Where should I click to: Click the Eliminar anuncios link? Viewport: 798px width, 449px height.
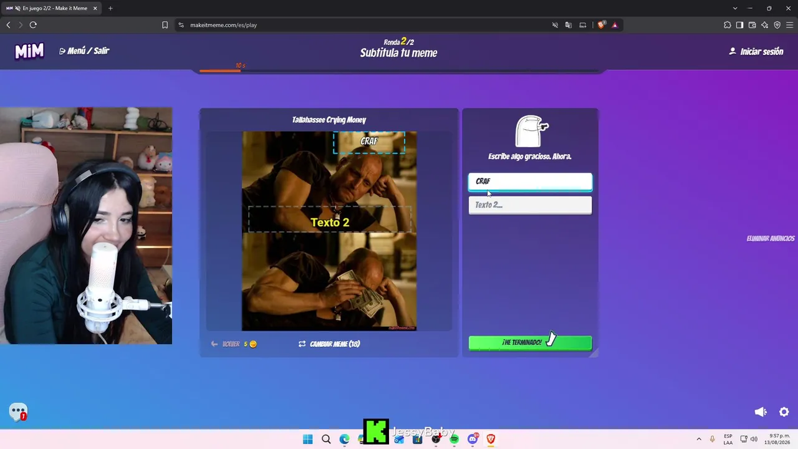[x=771, y=239]
